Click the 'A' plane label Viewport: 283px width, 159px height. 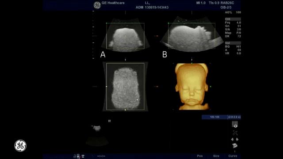[x=103, y=54]
